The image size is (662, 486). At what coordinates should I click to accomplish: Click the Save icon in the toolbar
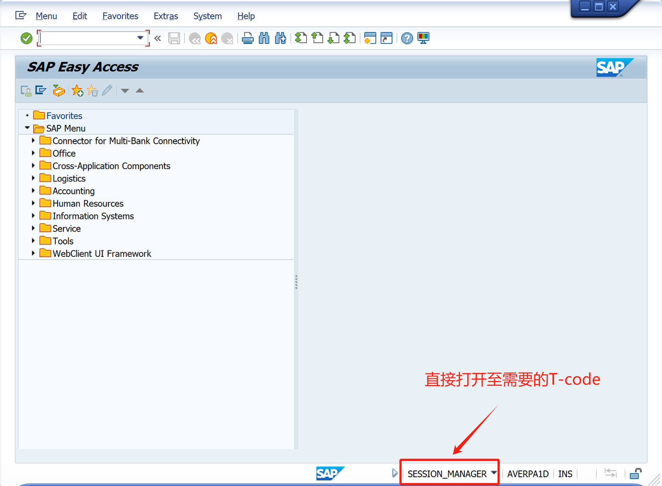tap(174, 38)
